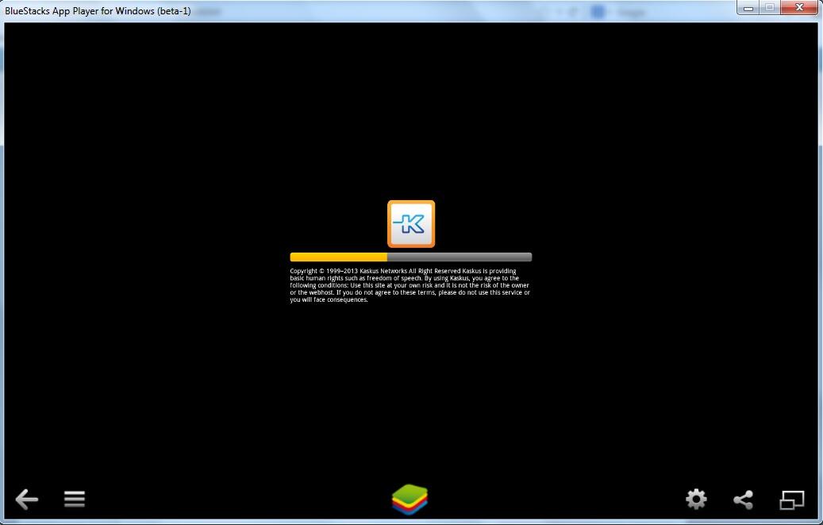Click the yellow Kaskus loading progress bar

pos(411,257)
